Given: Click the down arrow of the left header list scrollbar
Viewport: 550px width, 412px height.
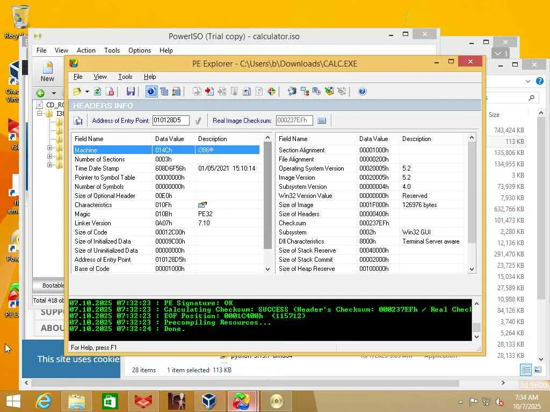Looking at the screenshot, I should coord(267,269).
